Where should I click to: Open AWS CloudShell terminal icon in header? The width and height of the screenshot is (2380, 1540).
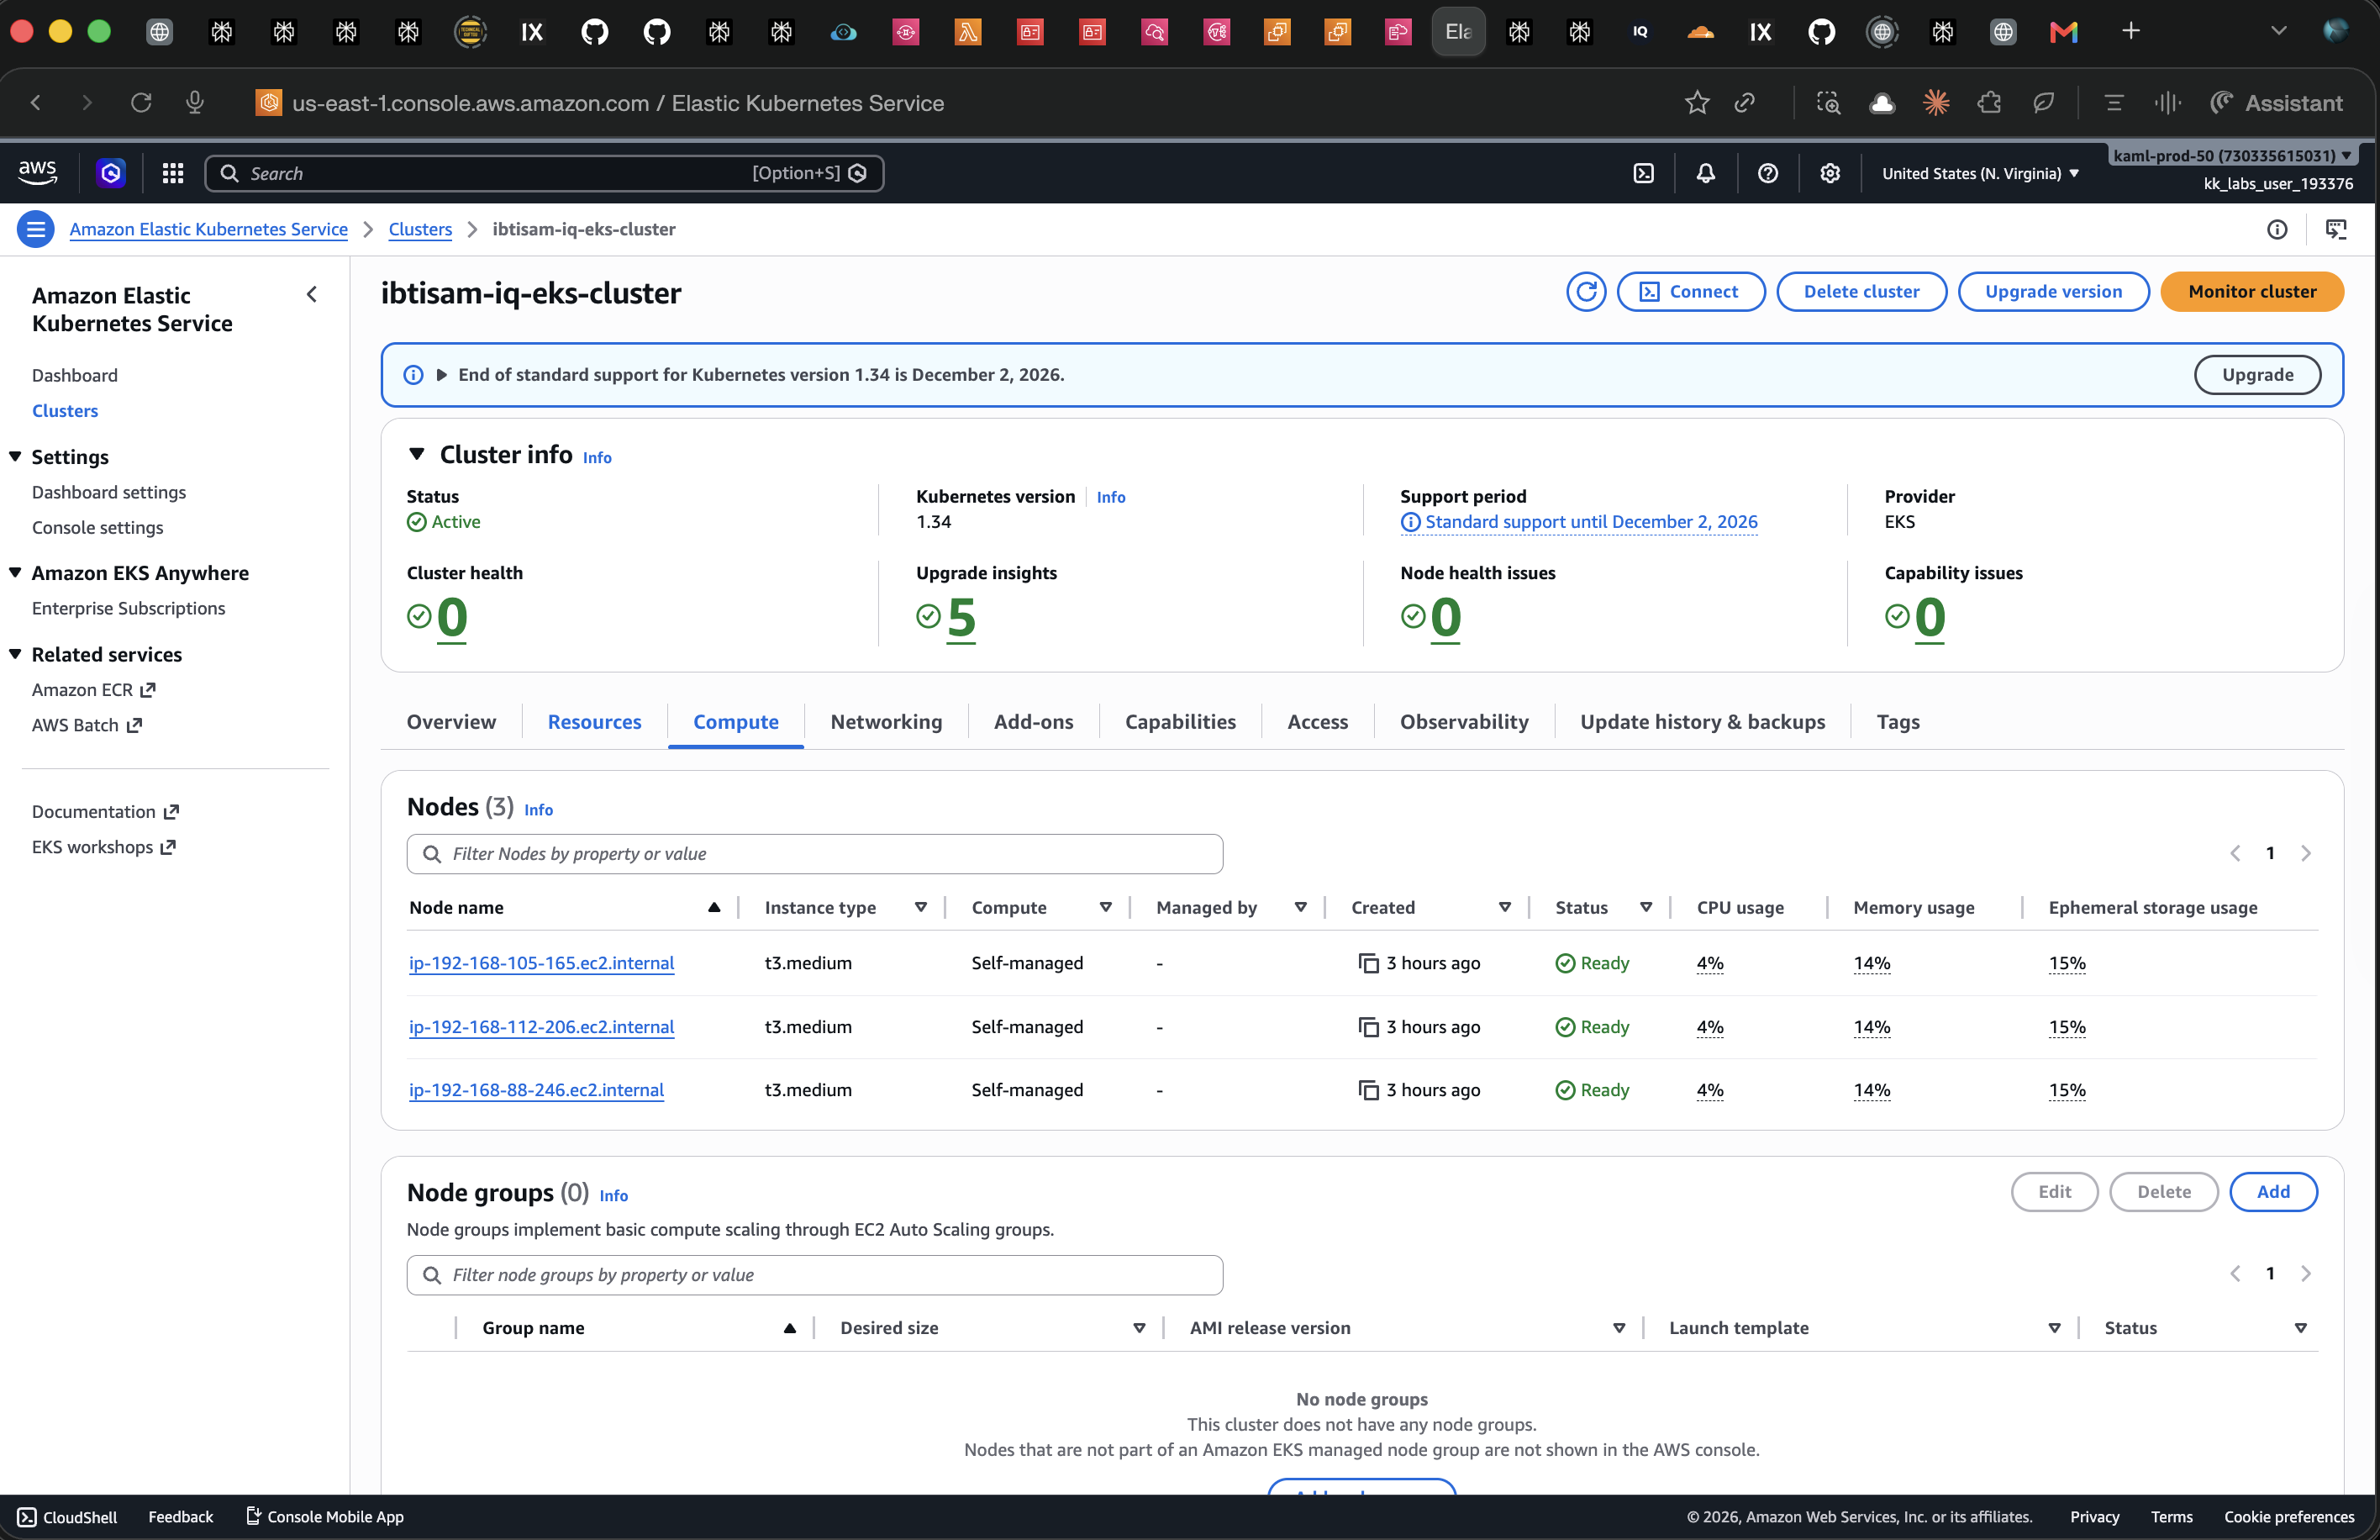[x=1643, y=173]
